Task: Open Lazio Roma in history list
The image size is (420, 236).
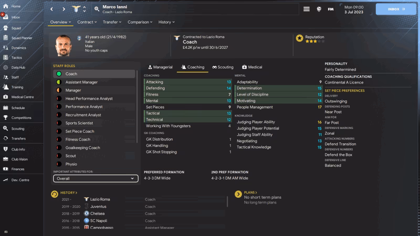Action: [100, 199]
